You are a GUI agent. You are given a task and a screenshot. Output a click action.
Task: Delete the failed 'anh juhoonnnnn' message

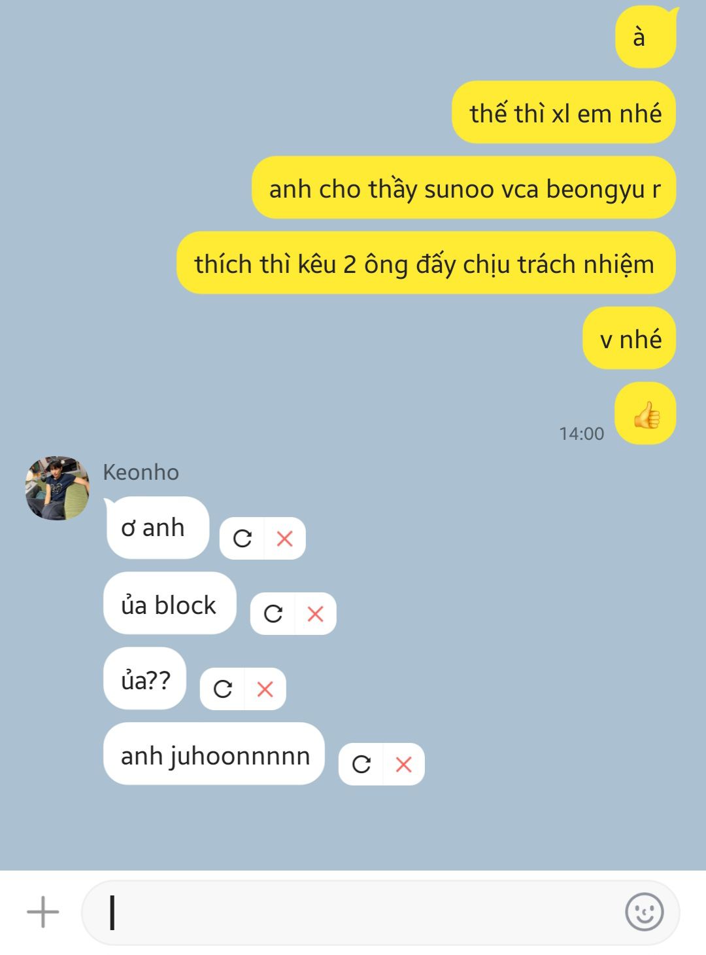coord(403,765)
